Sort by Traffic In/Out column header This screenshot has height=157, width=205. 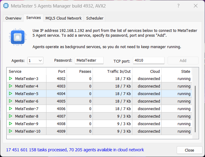coord(112,72)
